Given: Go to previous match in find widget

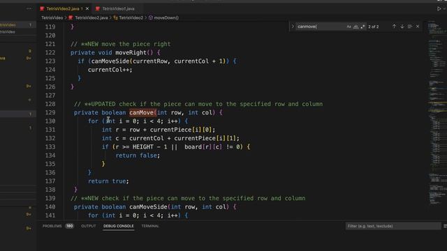Looking at the screenshot, I should pyautogui.click(x=394, y=26).
